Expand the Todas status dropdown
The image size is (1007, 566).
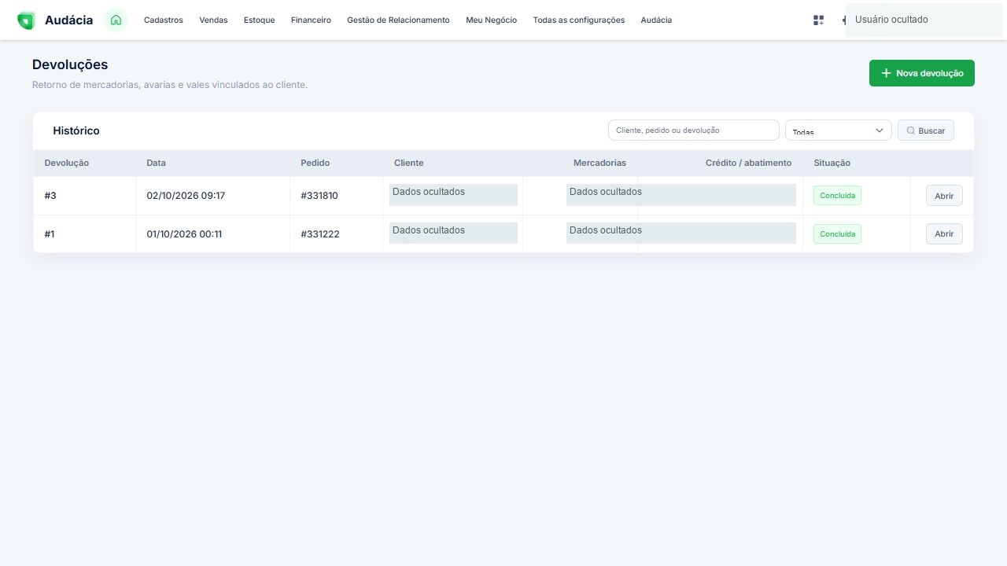coord(839,130)
